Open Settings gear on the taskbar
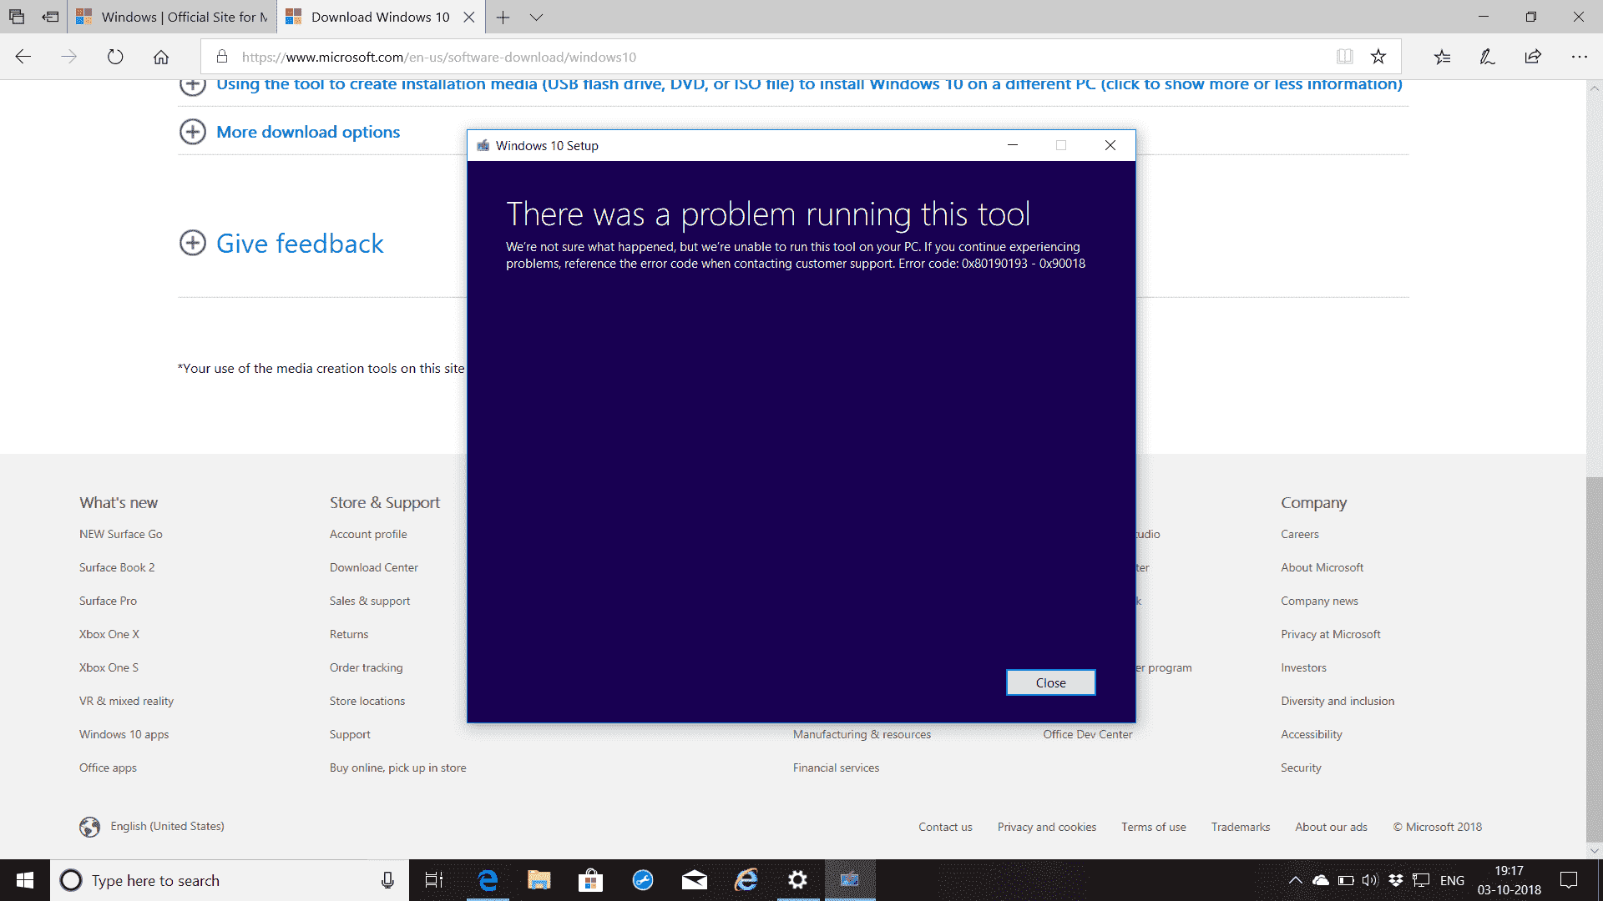The height and width of the screenshot is (901, 1603). [798, 880]
